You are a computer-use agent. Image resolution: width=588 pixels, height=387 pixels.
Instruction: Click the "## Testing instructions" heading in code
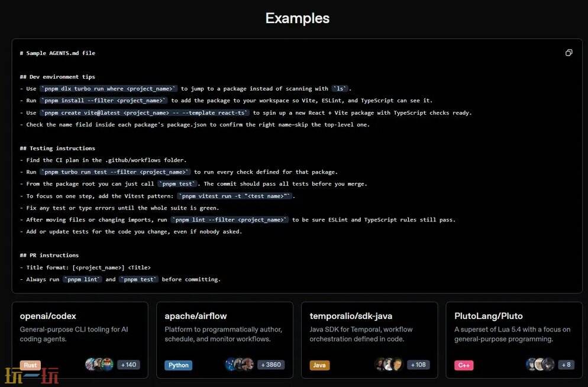57,149
